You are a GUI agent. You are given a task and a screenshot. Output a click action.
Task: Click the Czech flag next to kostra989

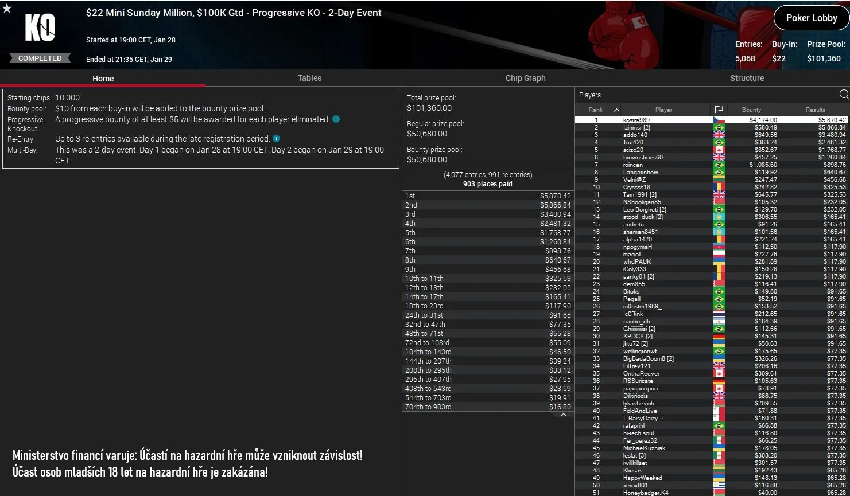tap(719, 119)
